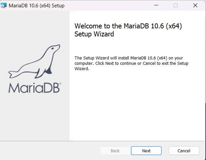Image resolution: width=206 pixels, height=160 pixels.
Task: Click the MariaDB seal logo
Action: point(34,61)
